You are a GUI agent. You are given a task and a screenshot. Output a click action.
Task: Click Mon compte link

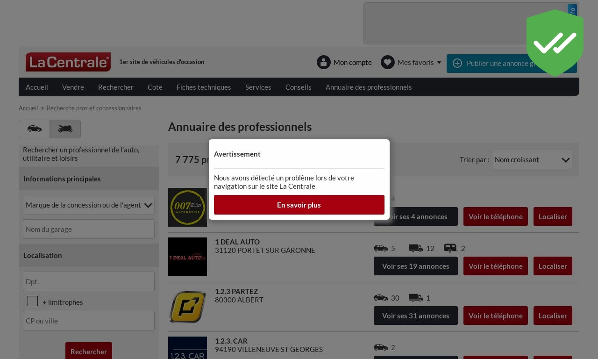click(x=353, y=62)
